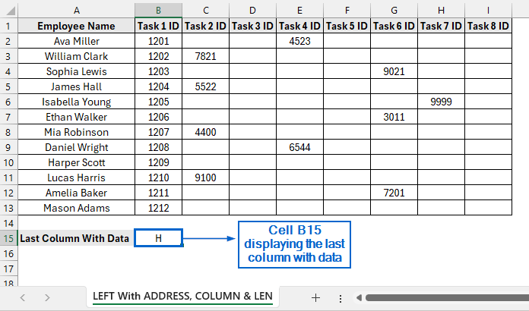Select row 6 header

click(x=8, y=102)
